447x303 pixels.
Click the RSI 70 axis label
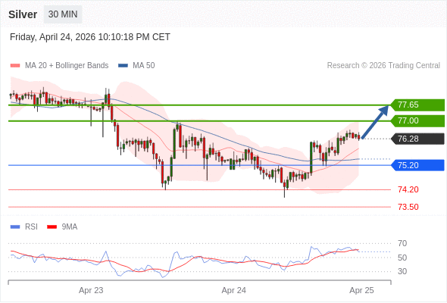click(x=402, y=243)
